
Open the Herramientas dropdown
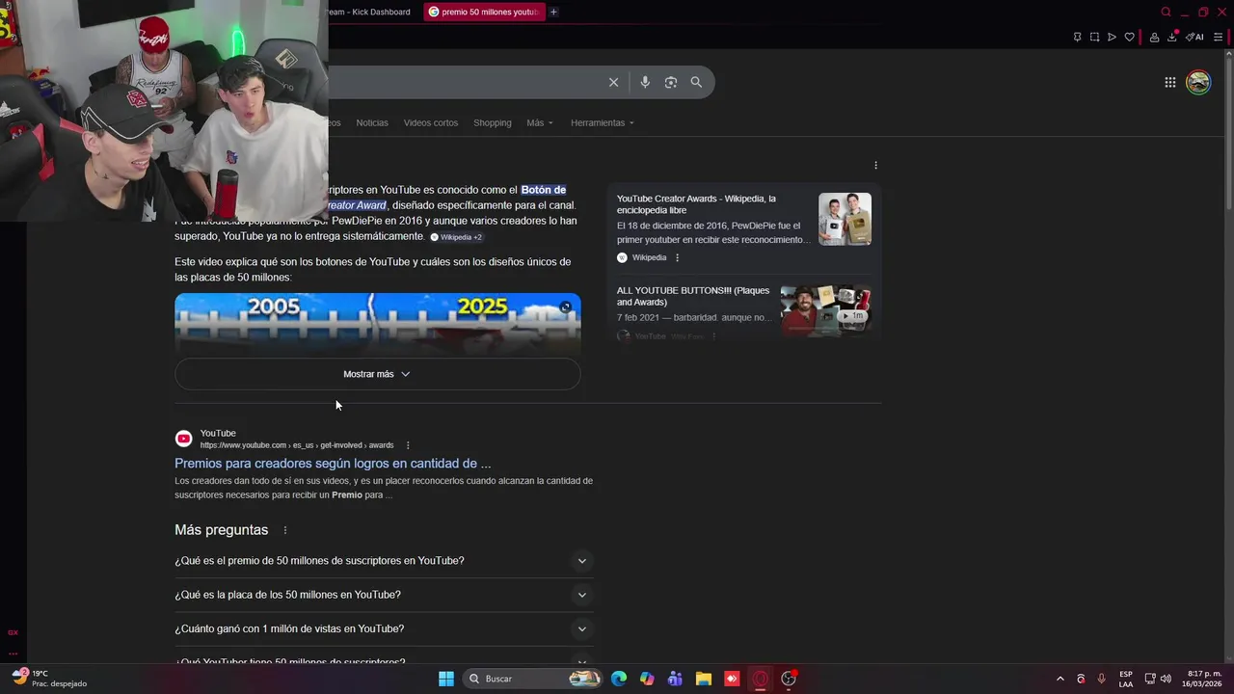click(602, 122)
